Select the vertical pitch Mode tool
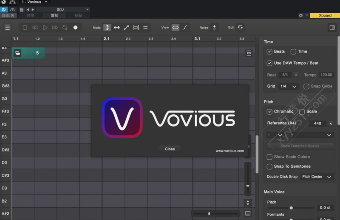Screen dimensions: 340x220 pyautogui.click(x=107, y=28)
